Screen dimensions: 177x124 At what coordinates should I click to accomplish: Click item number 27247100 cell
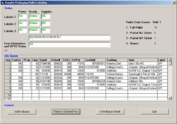pyautogui.click(x=45, y=81)
